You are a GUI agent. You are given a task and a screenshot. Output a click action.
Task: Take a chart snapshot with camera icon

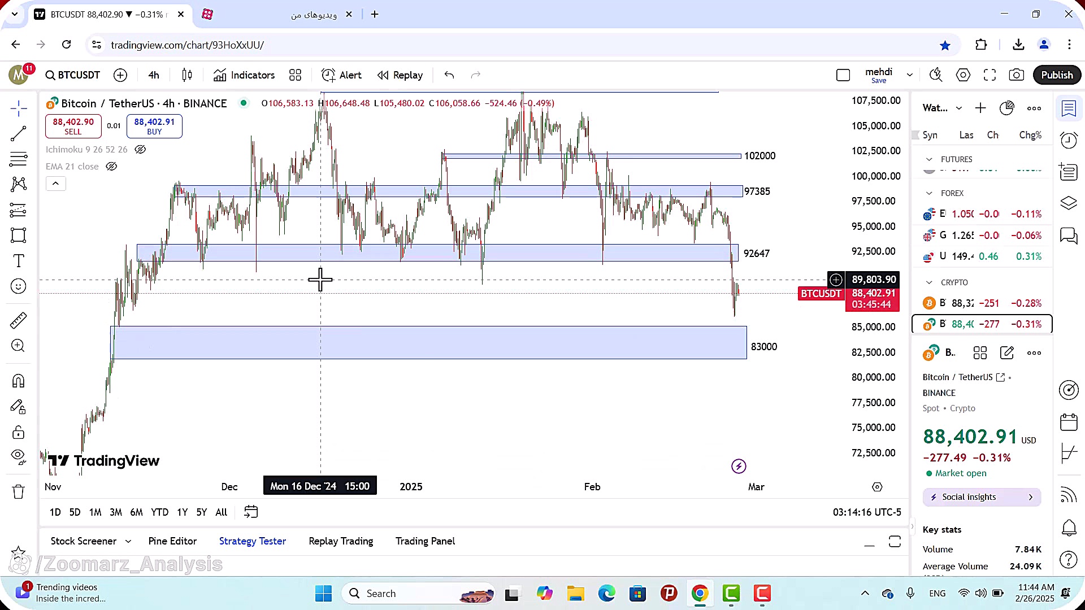(1017, 75)
